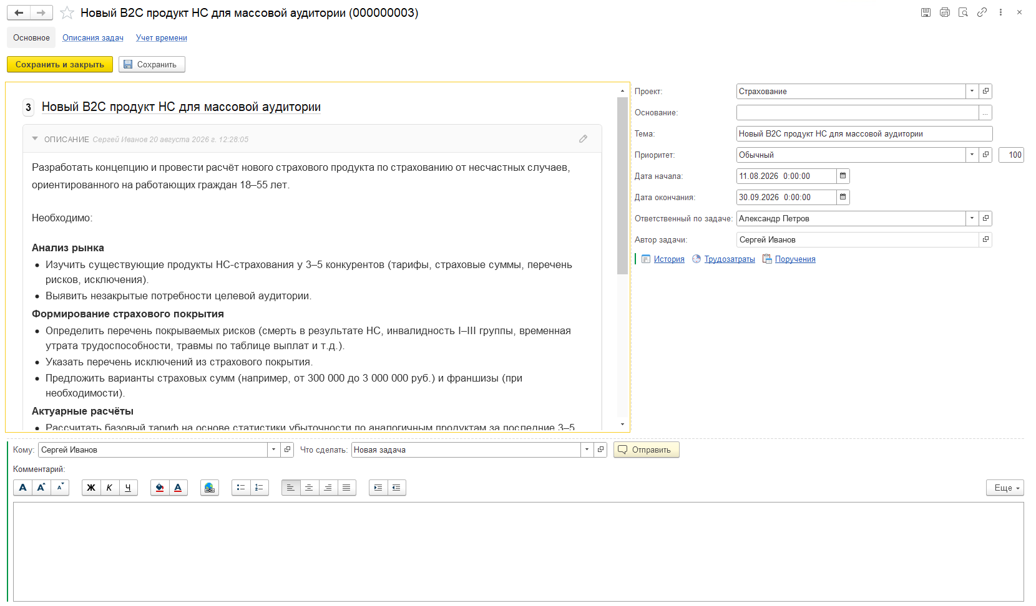Switch to the Описания задач tab

pos(93,38)
